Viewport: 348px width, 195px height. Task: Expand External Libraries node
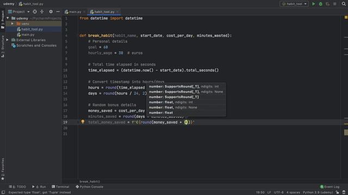7,40
